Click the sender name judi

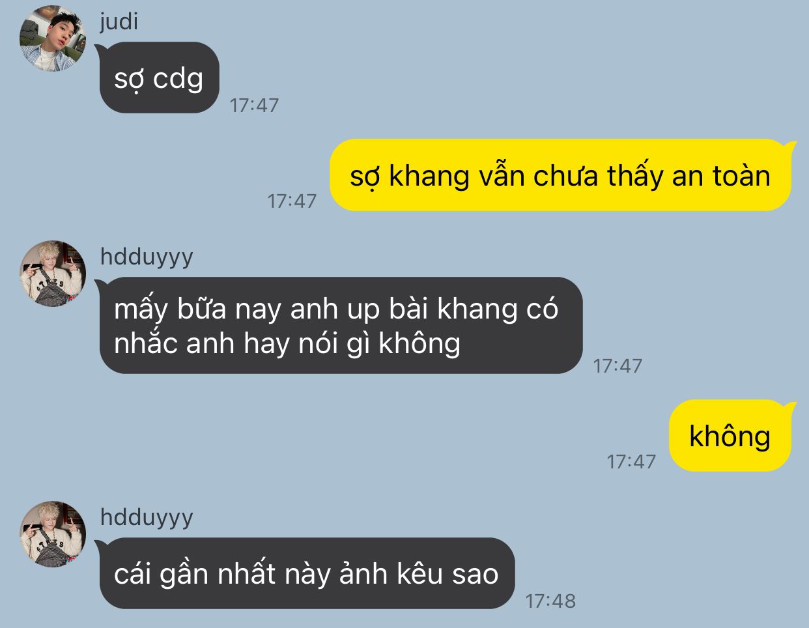[x=119, y=21]
